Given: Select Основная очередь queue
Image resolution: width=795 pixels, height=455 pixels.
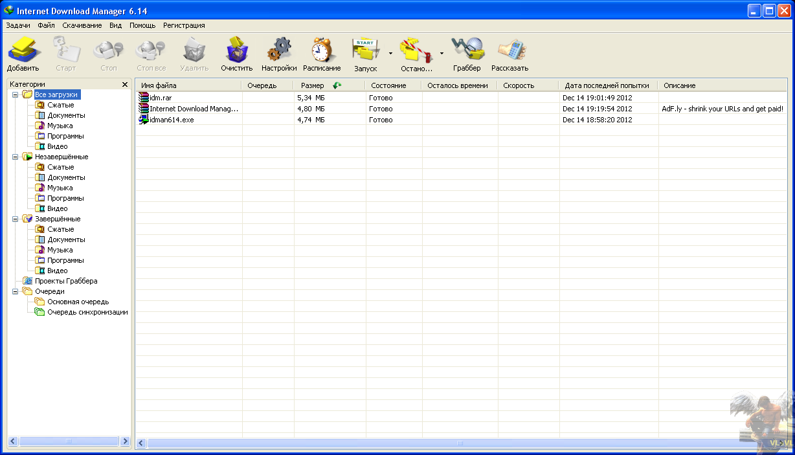Looking at the screenshot, I should (78, 302).
